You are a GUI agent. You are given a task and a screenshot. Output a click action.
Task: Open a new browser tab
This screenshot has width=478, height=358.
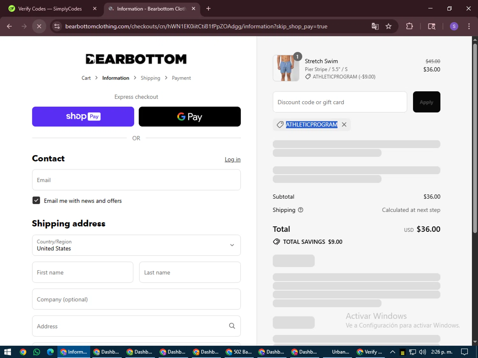(x=208, y=9)
